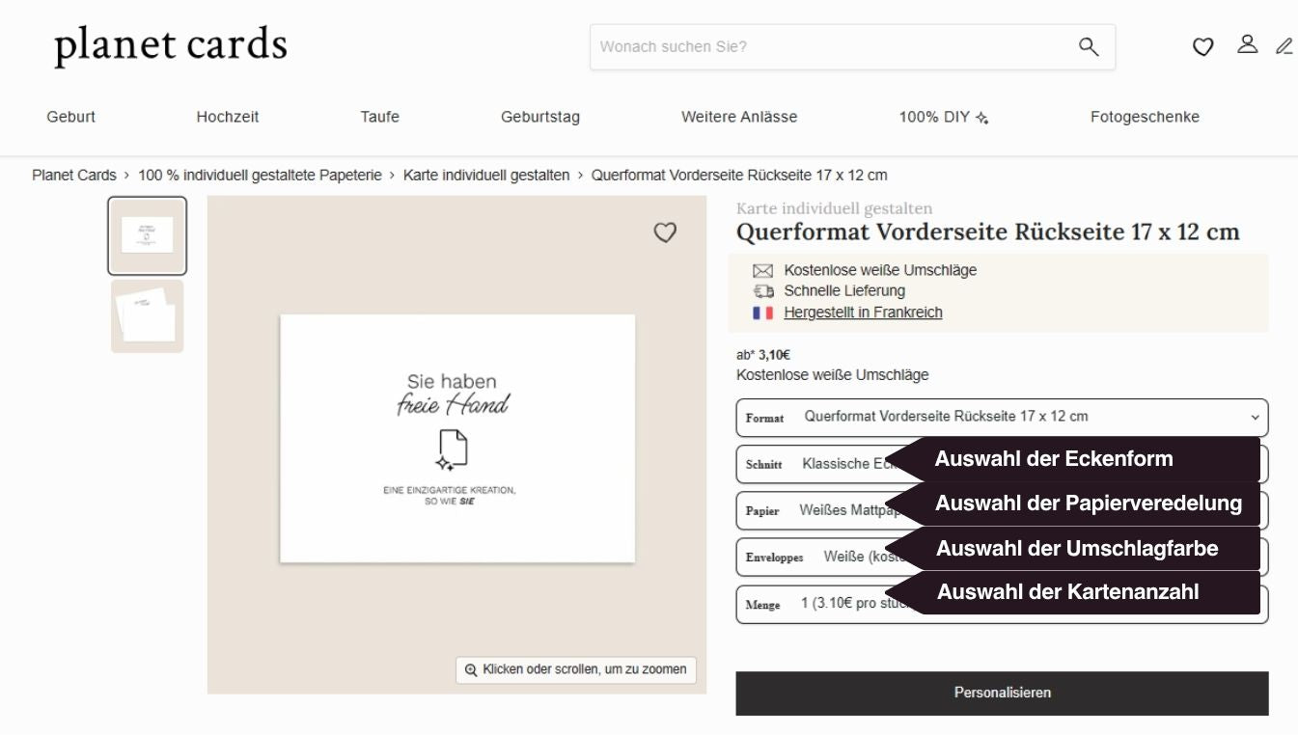The width and height of the screenshot is (1298, 735).
Task: Click the Personalisieren button
Action: [1002, 693]
